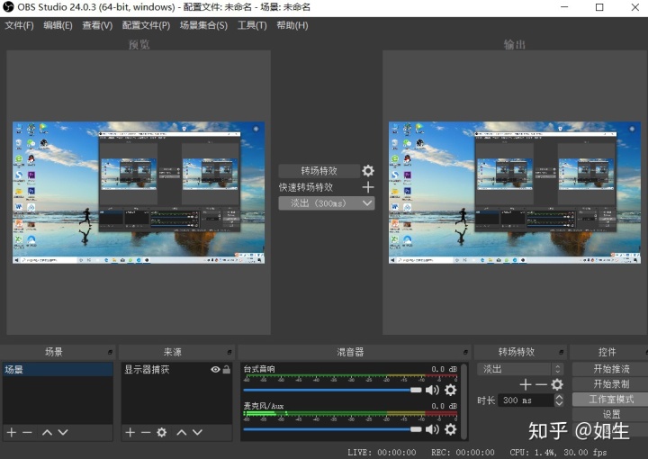Screen dimensions: 648x459
Task: Pop out the 场景 dock panel
Action: coord(110,353)
